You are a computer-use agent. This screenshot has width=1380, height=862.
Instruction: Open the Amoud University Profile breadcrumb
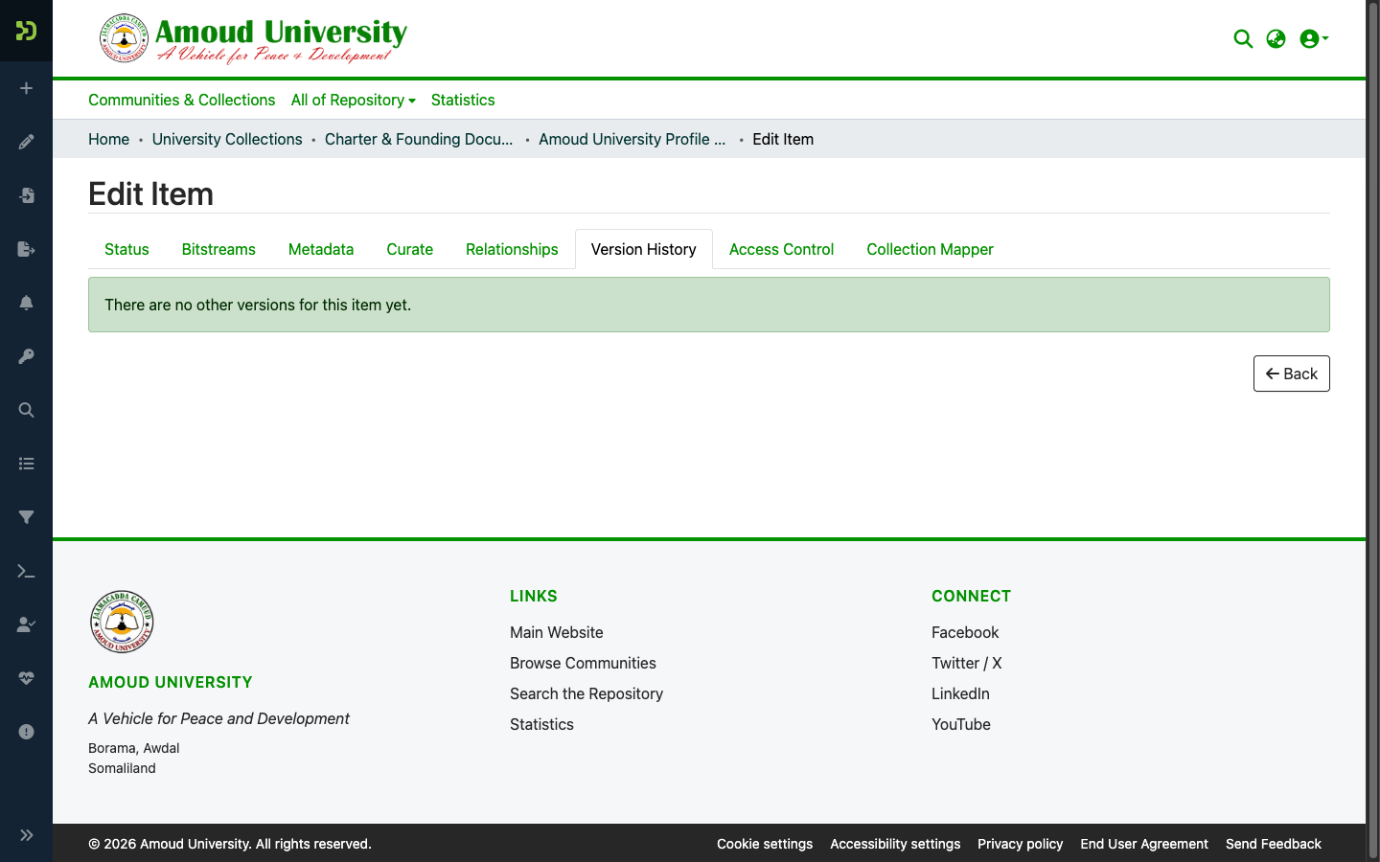(632, 139)
